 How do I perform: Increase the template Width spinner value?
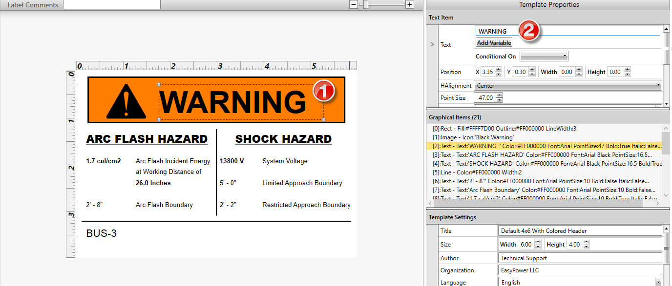pyautogui.click(x=537, y=242)
